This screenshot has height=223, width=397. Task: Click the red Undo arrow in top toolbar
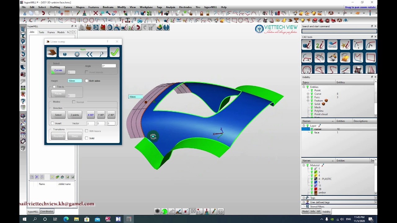pos(43,13)
